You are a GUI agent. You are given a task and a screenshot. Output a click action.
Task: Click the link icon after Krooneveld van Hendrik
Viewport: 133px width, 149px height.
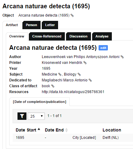pos(85,63)
